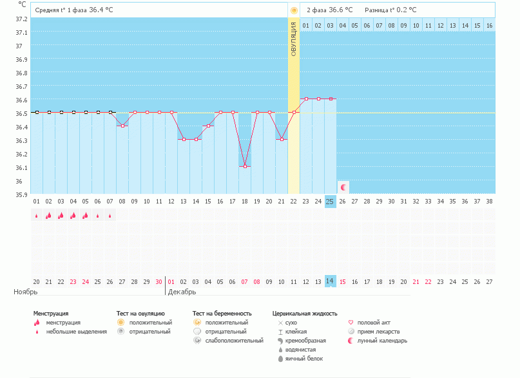Click the pill icon beside 'прием лекарств'
Screen dimensions: 520x378
[351, 331]
